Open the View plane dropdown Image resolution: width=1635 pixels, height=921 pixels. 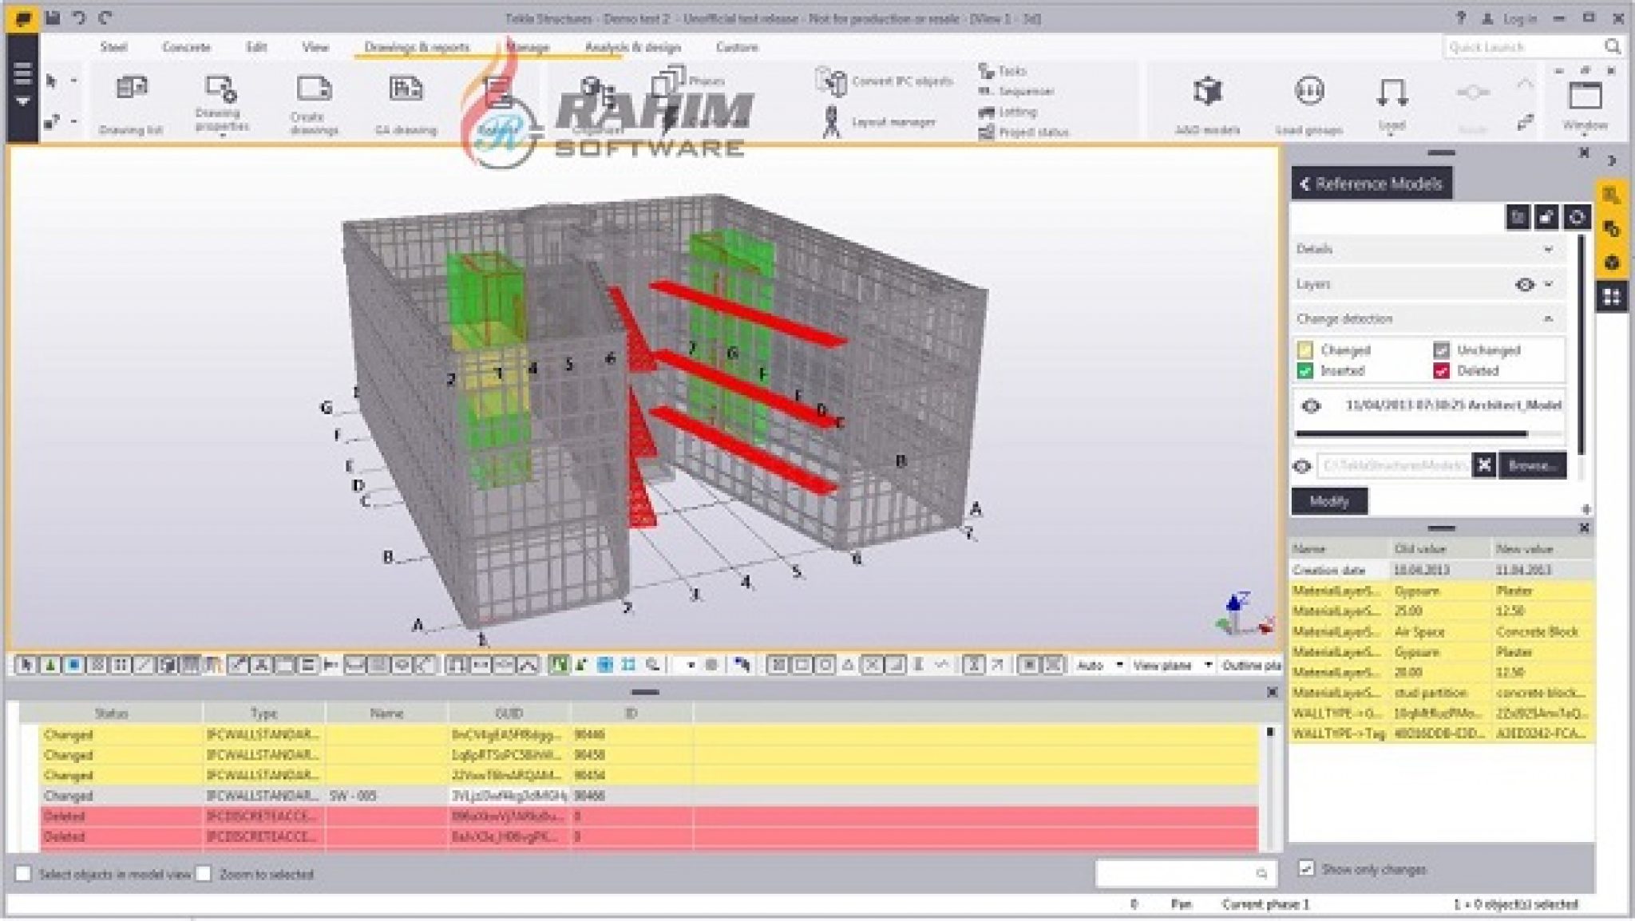point(1209,664)
